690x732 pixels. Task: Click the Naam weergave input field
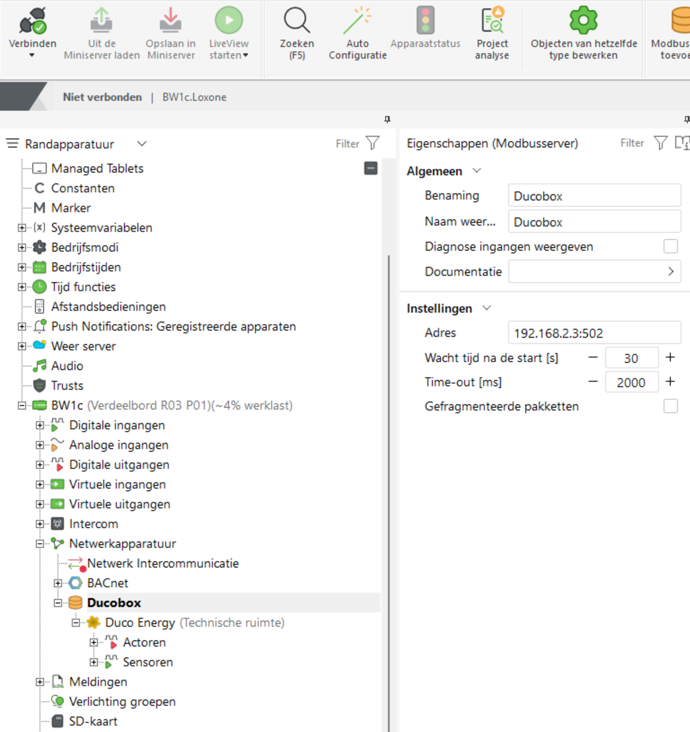click(x=594, y=221)
